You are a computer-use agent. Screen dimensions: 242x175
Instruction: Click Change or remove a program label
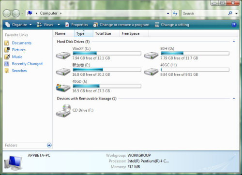(124, 25)
